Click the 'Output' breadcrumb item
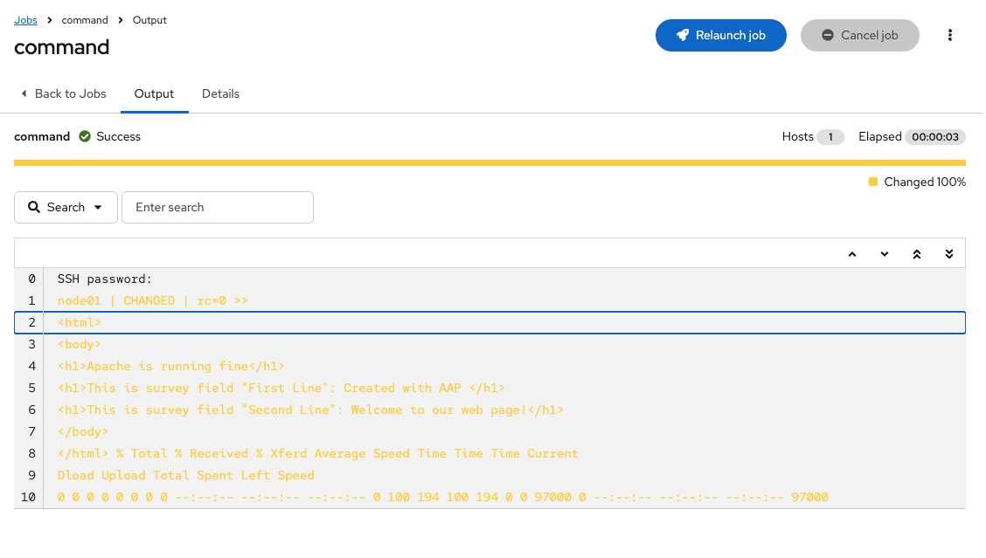This screenshot has width=986, height=558. pyautogui.click(x=149, y=20)
